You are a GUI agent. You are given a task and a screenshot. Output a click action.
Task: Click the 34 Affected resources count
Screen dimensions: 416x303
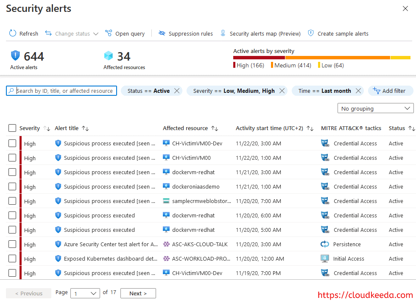click(x=124, y=56)
